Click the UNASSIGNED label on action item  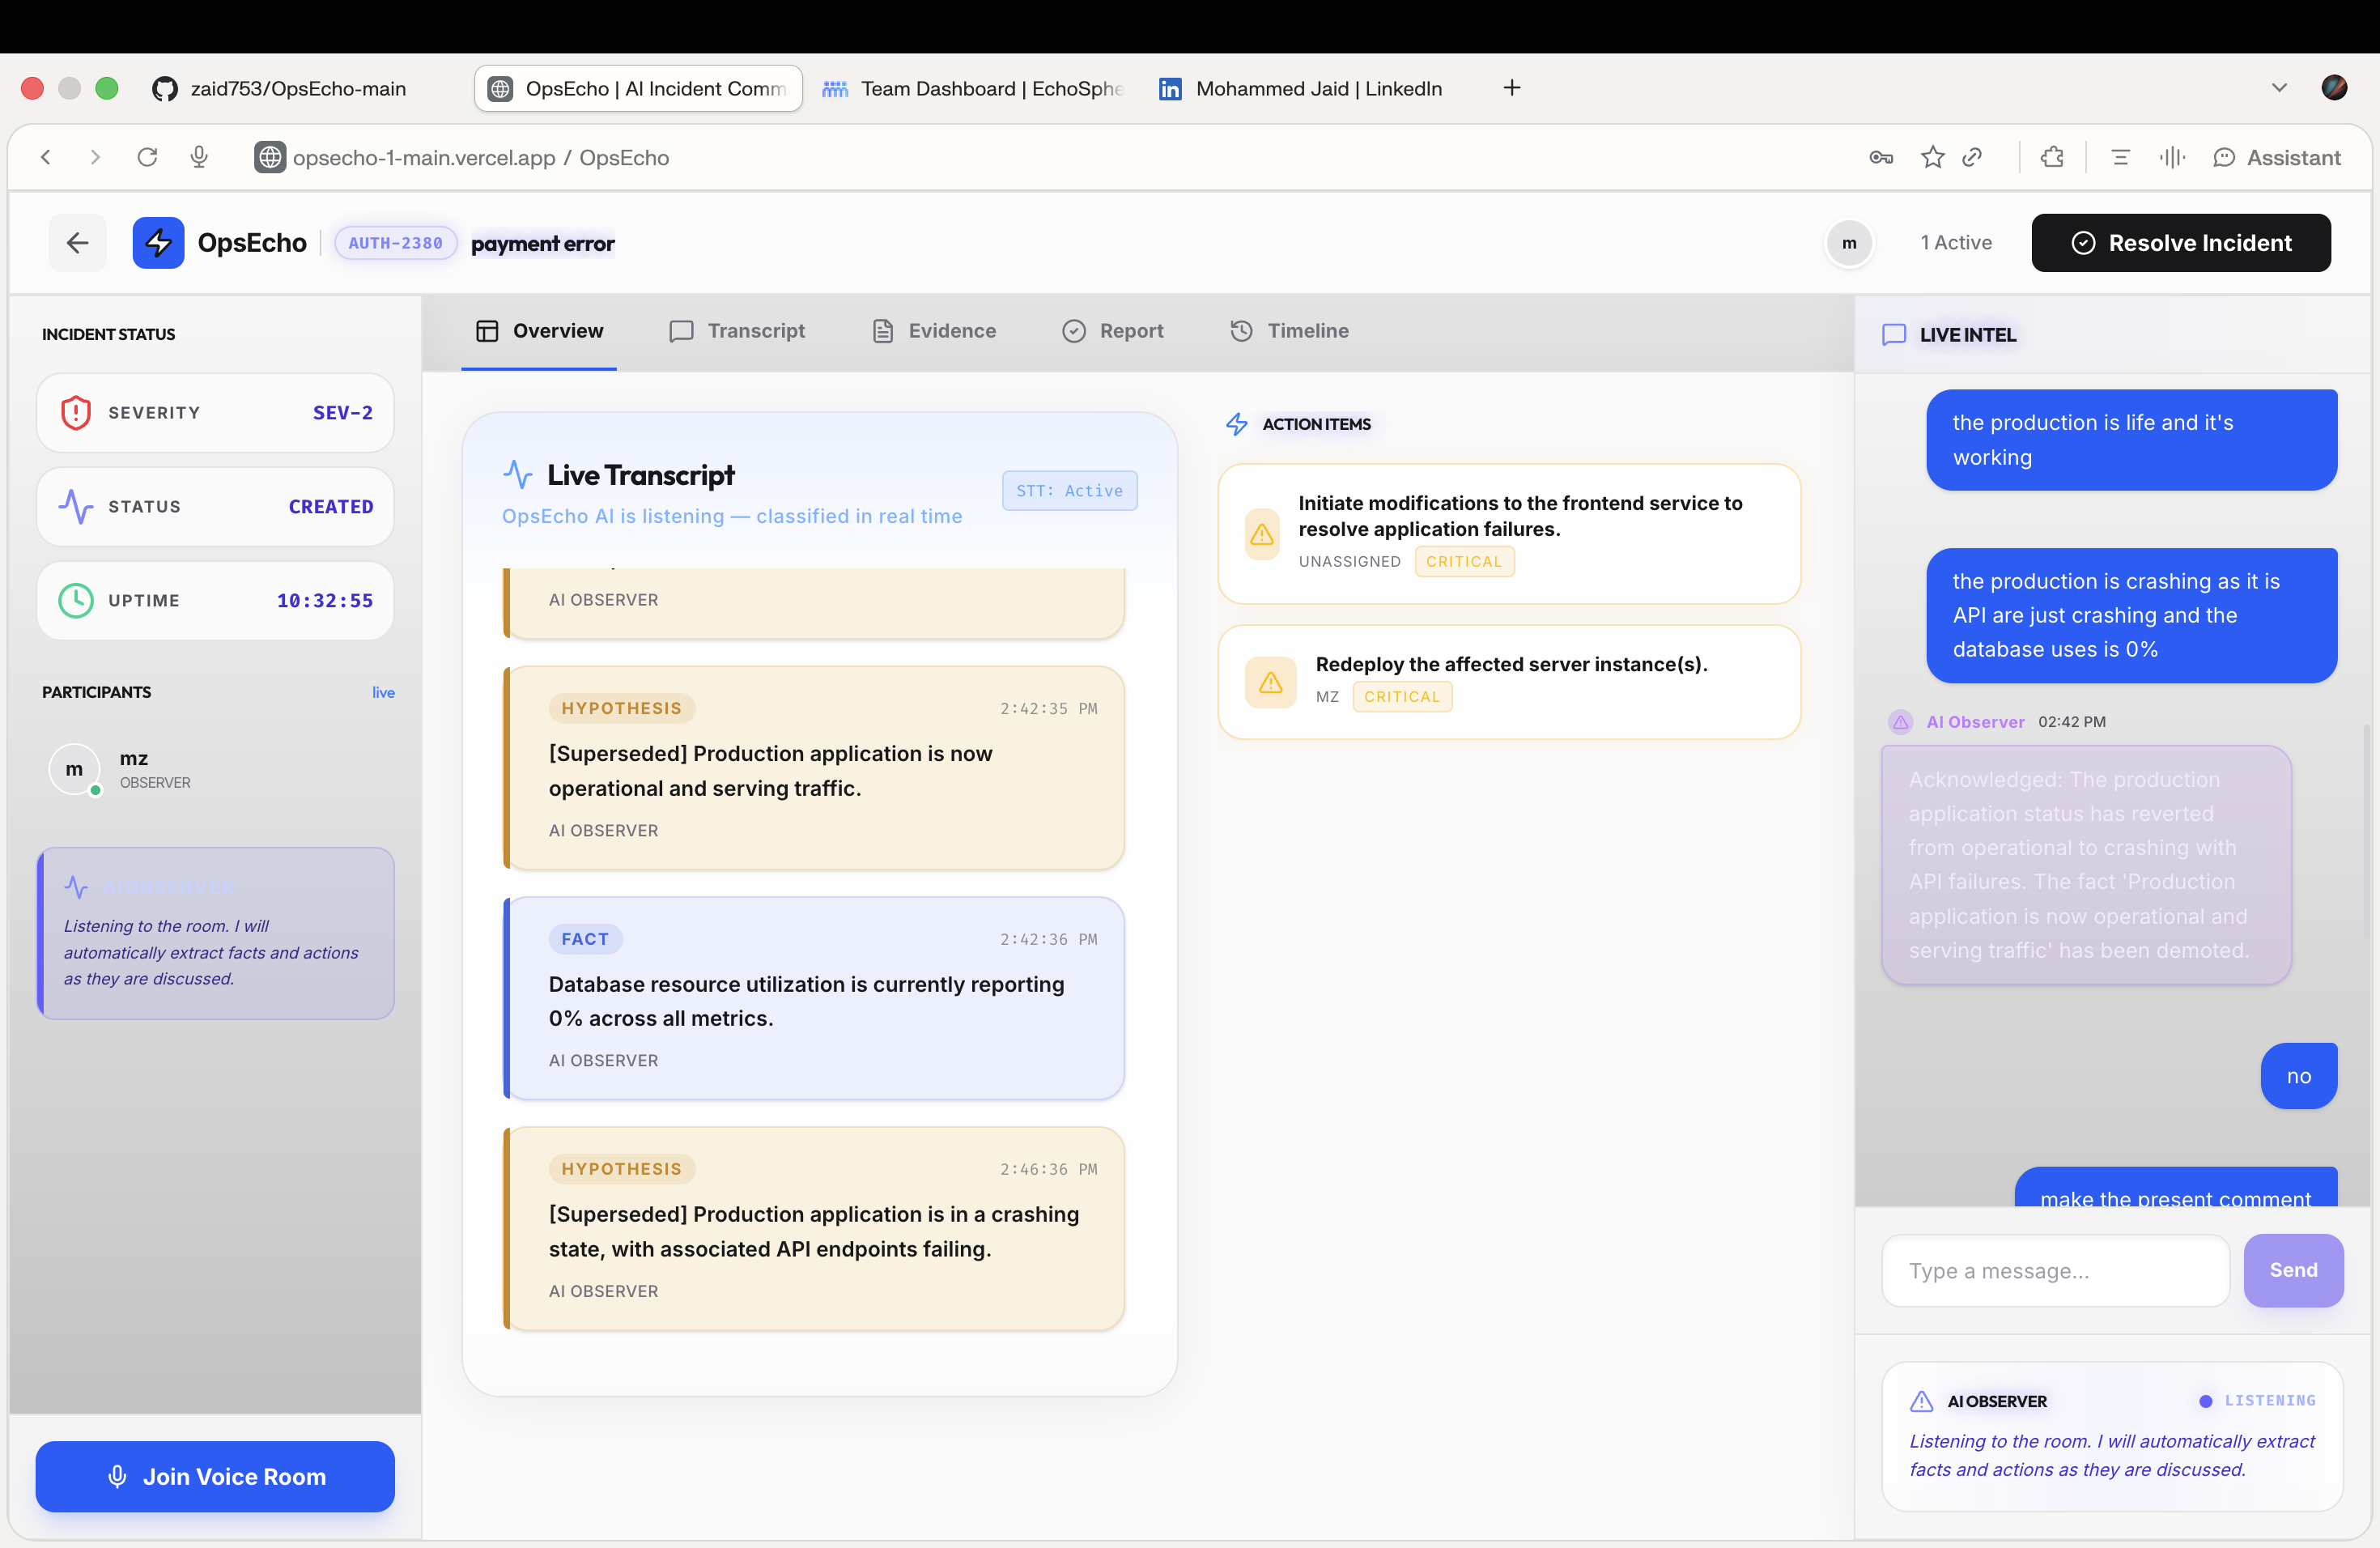click(1349, 562)
